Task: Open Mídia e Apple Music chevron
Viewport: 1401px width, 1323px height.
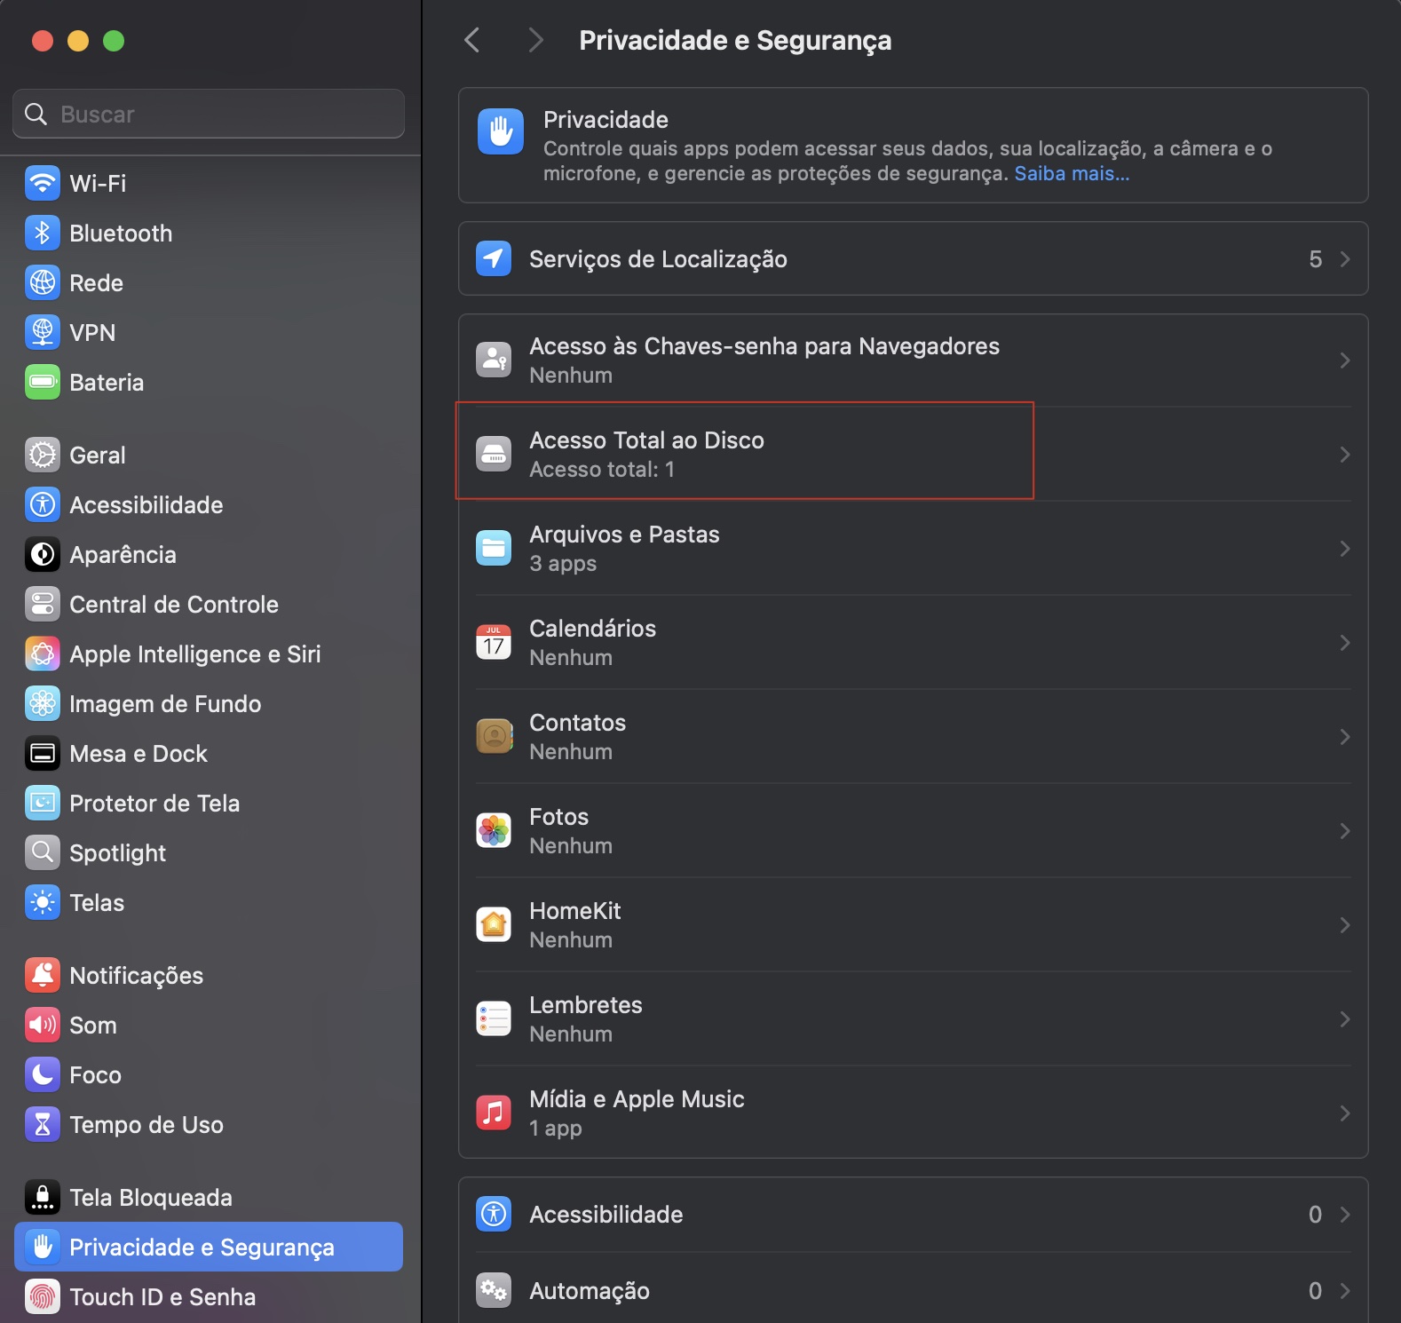Action: [x=1345, y=1113]
